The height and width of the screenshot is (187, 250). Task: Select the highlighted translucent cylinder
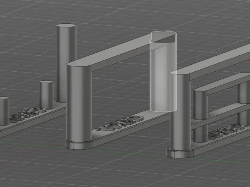pos(163,72)
